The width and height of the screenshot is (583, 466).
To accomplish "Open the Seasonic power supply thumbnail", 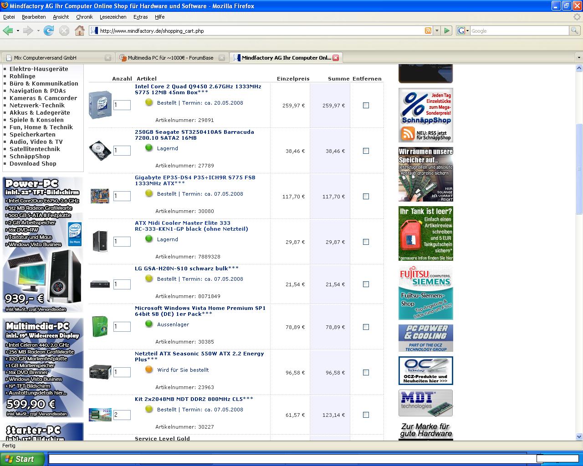I will pyautogui.click(x=100, y=372).
